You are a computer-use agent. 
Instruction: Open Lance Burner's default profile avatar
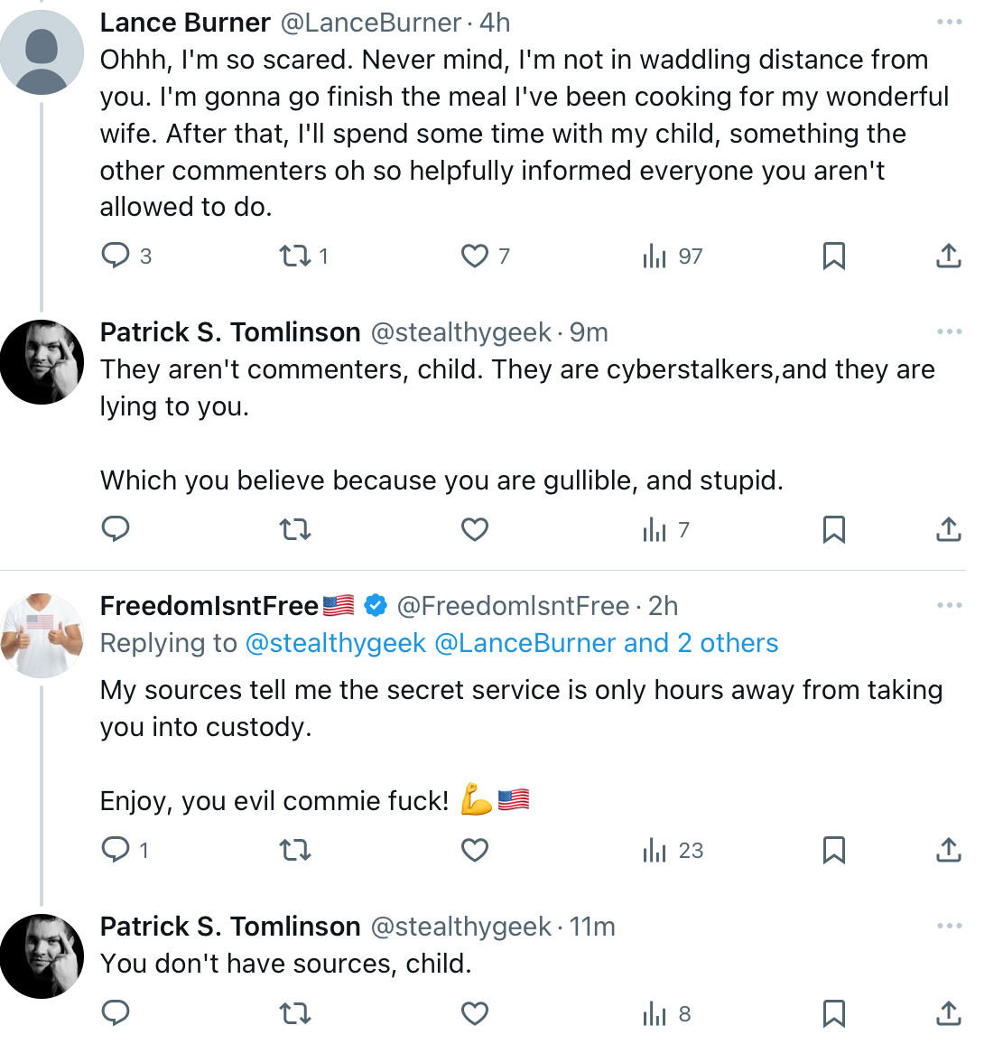(42, 52)
